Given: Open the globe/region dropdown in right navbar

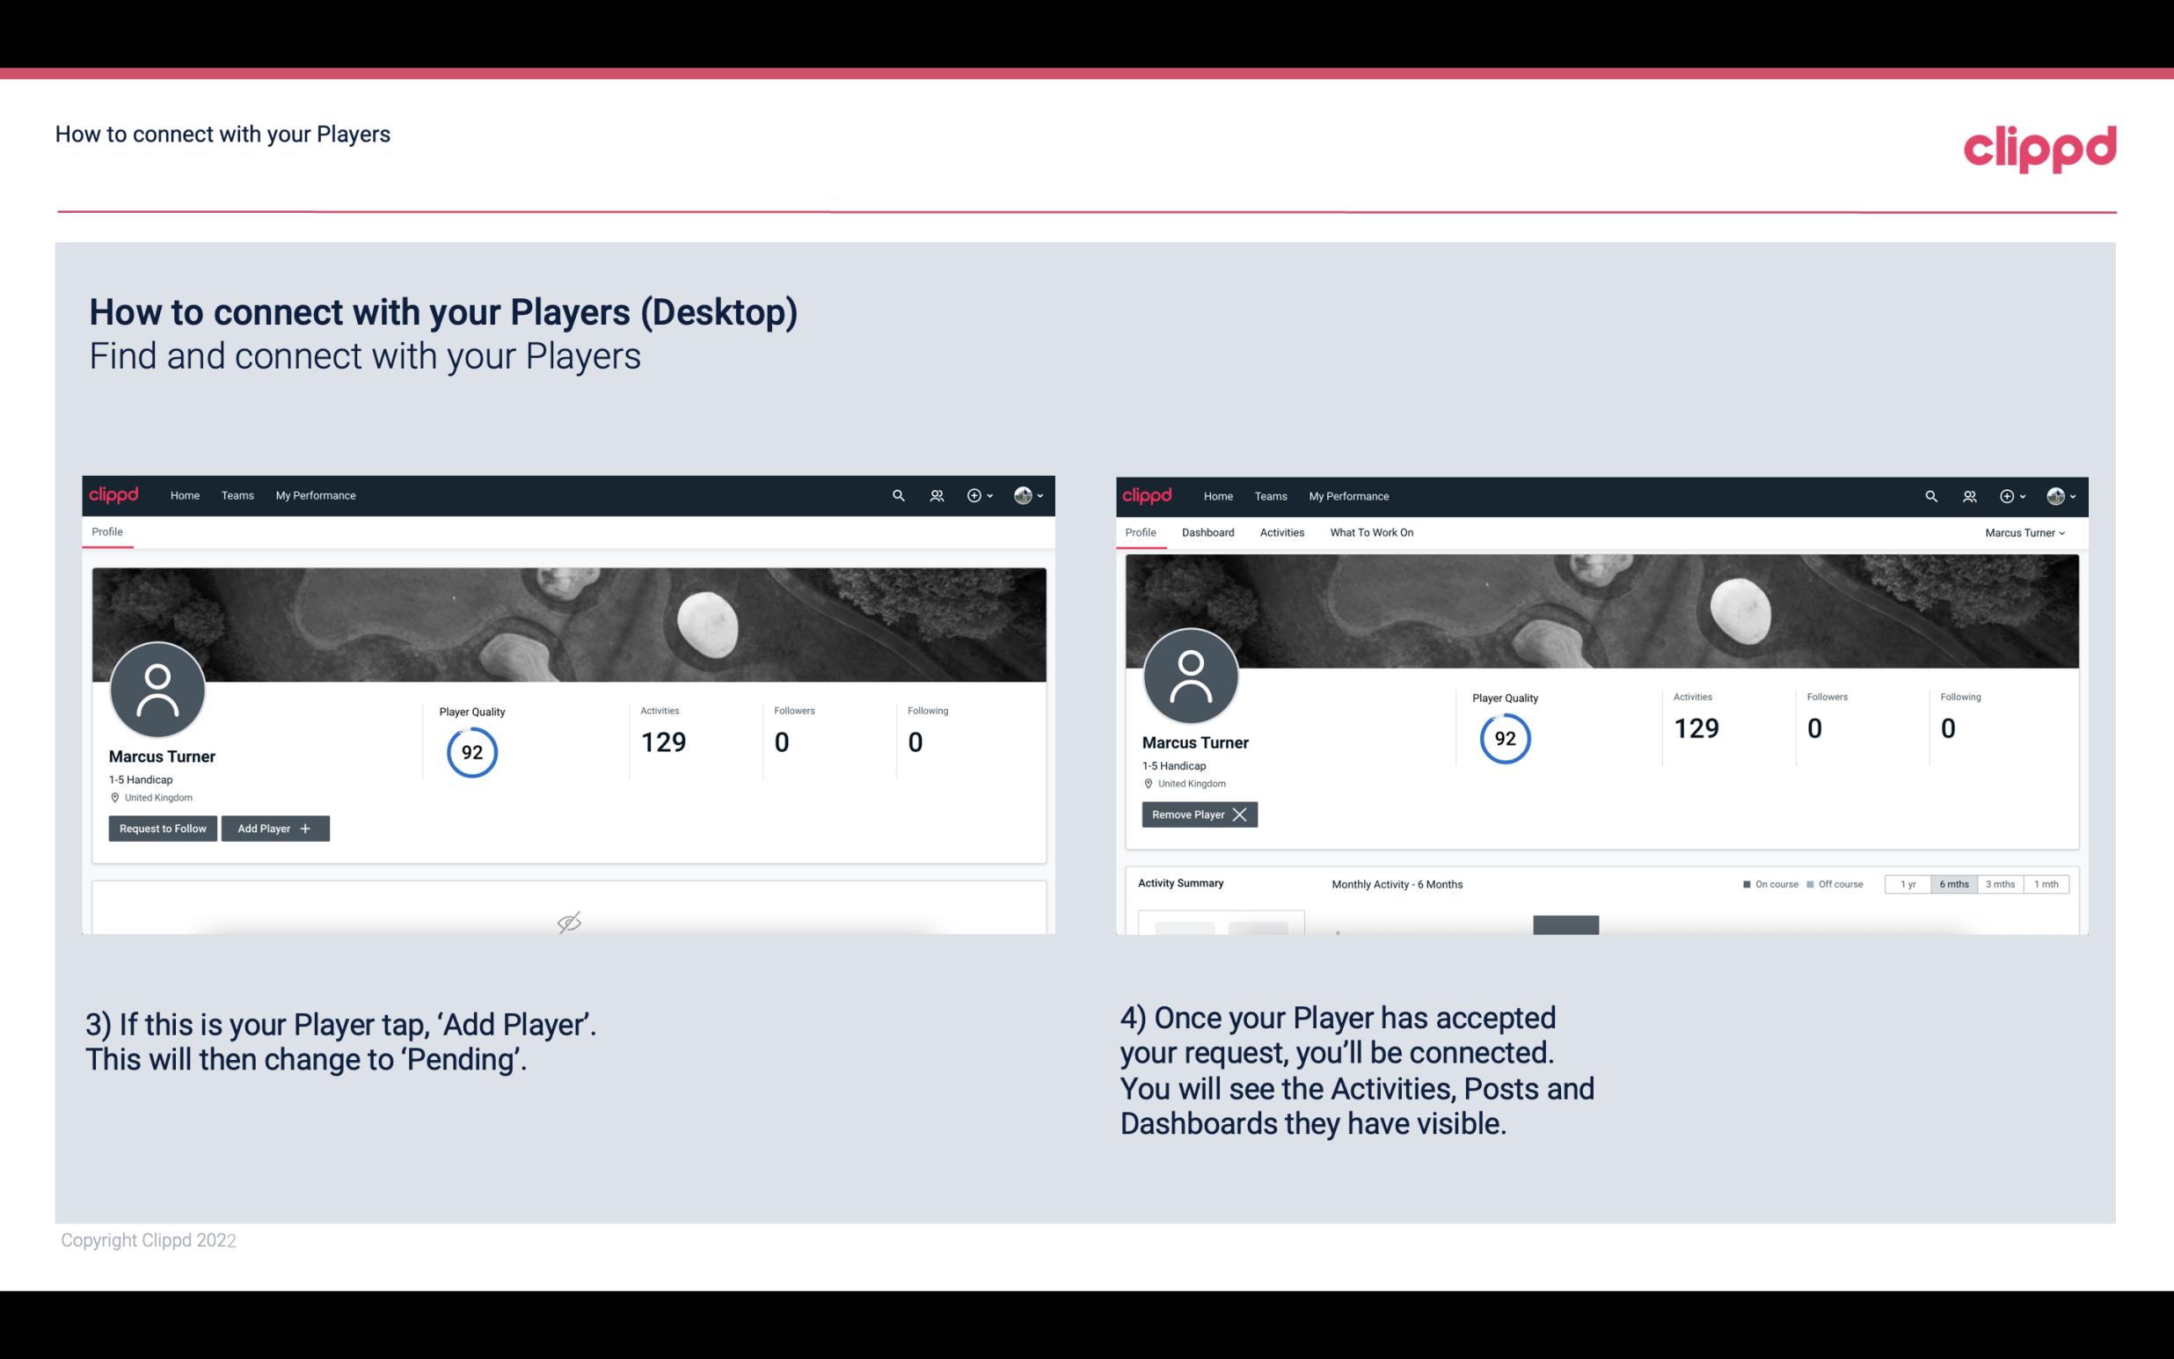Looking at the screenshot, I should (2060, 496).
